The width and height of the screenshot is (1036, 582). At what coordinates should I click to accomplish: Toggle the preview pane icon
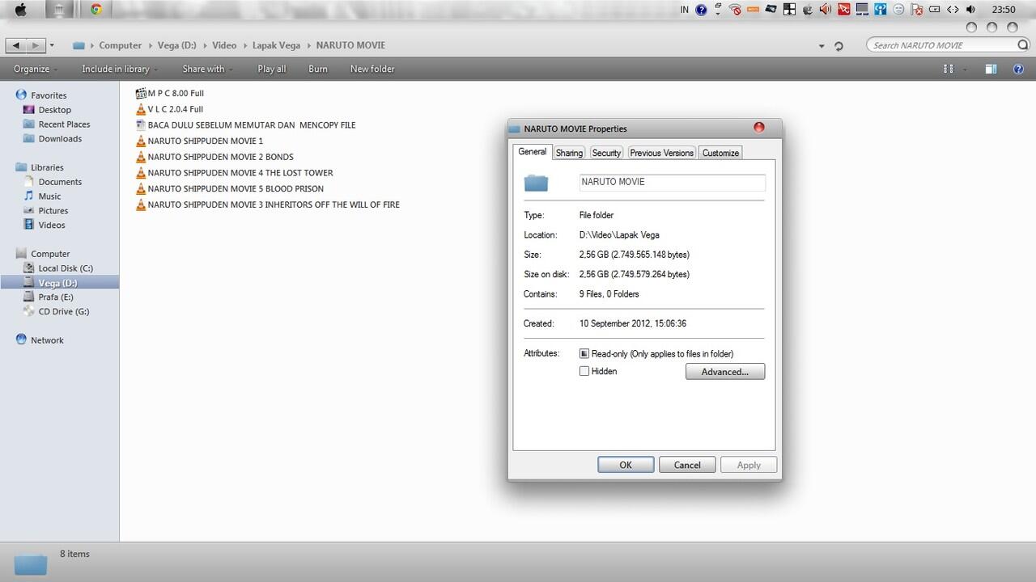pyautogui.click(x=991, y=69)
